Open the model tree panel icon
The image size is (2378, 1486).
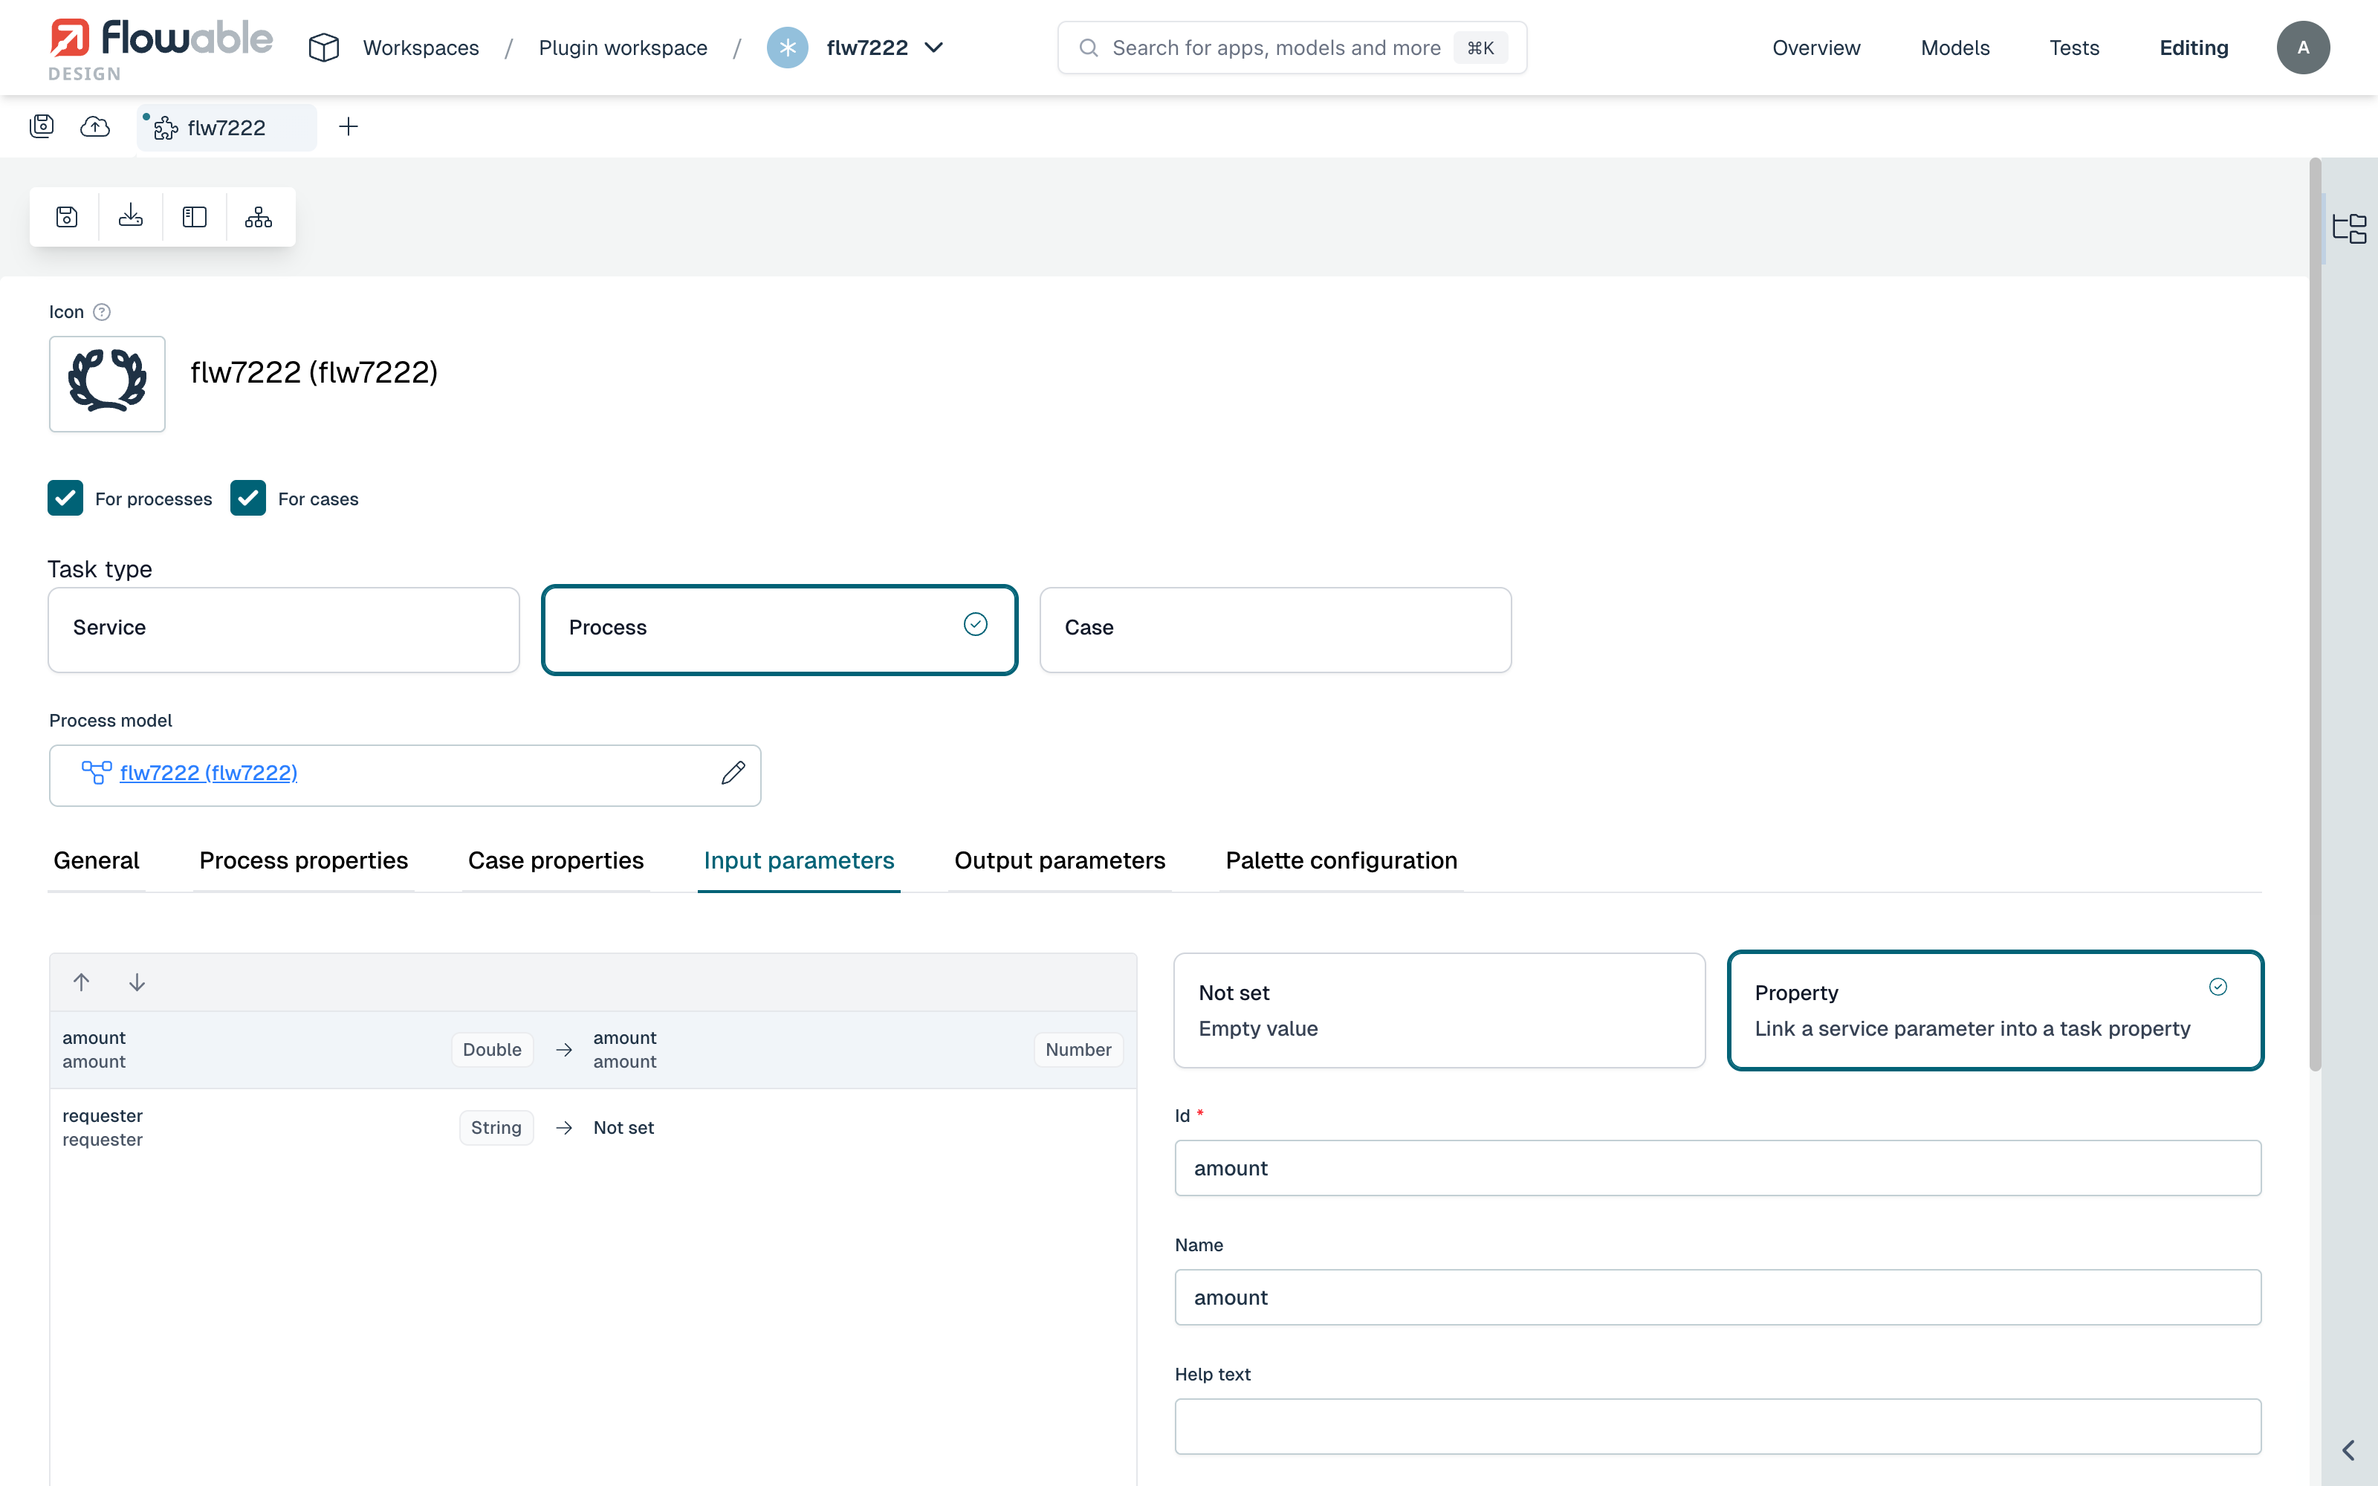pyautogui.click(x=2350, y=228)
